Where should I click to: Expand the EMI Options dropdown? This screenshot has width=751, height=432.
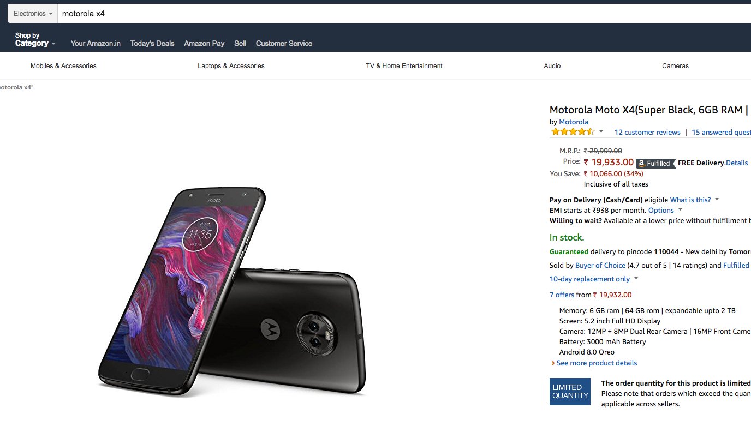point(665,211)
